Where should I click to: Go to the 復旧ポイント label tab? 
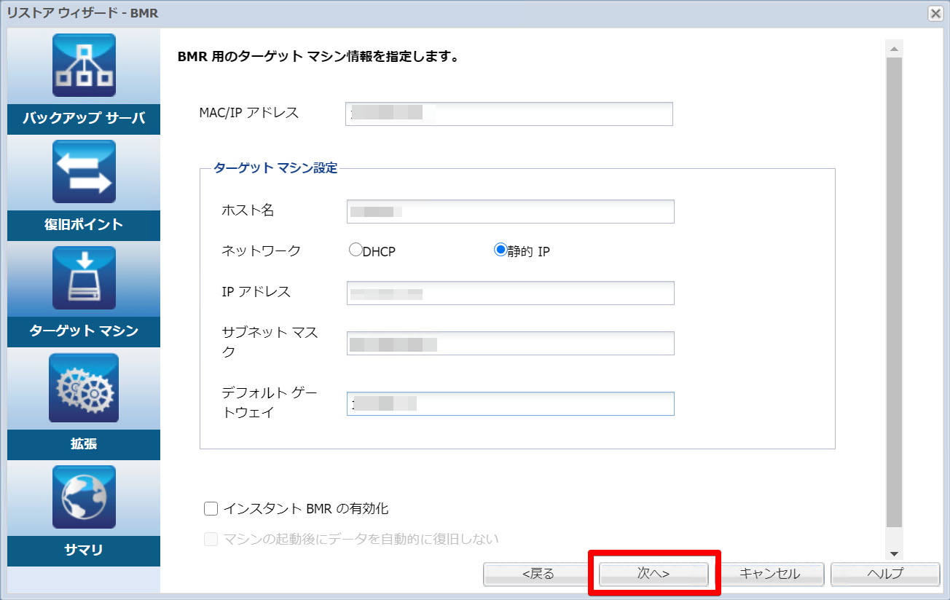click(x=84, y=225)
